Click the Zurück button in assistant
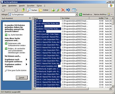The width and height of the screenshot is (115, 94). point(22,77)
